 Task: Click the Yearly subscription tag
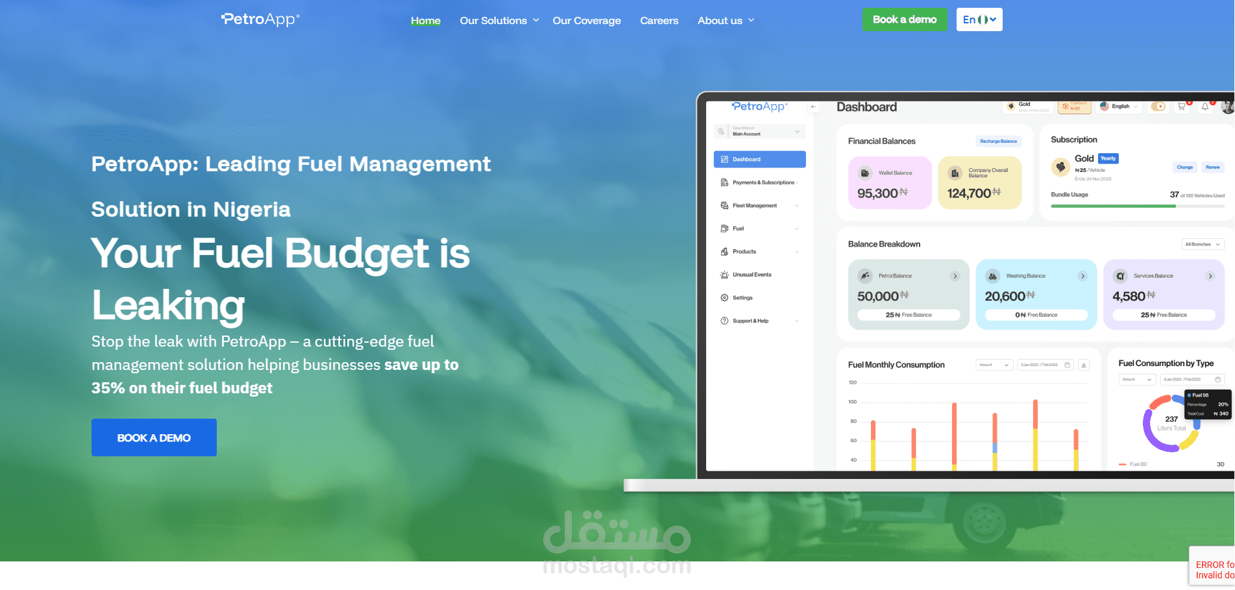point(1108,158)
